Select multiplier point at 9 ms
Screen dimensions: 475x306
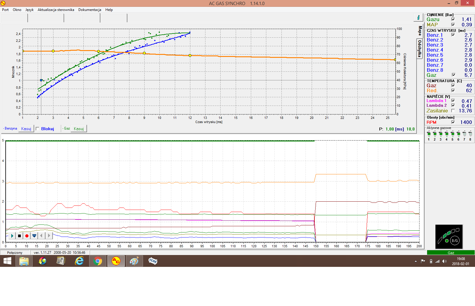[x=144, y=53]
